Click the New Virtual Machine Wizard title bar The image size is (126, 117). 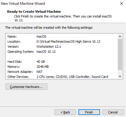pos(59,4)
